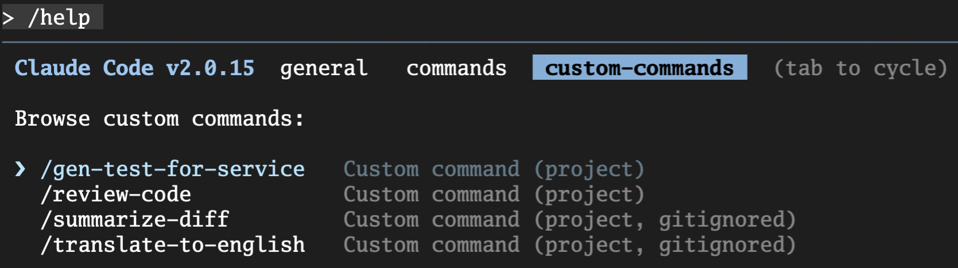
Task: Open the commands tab
Action: pos(456,68)
